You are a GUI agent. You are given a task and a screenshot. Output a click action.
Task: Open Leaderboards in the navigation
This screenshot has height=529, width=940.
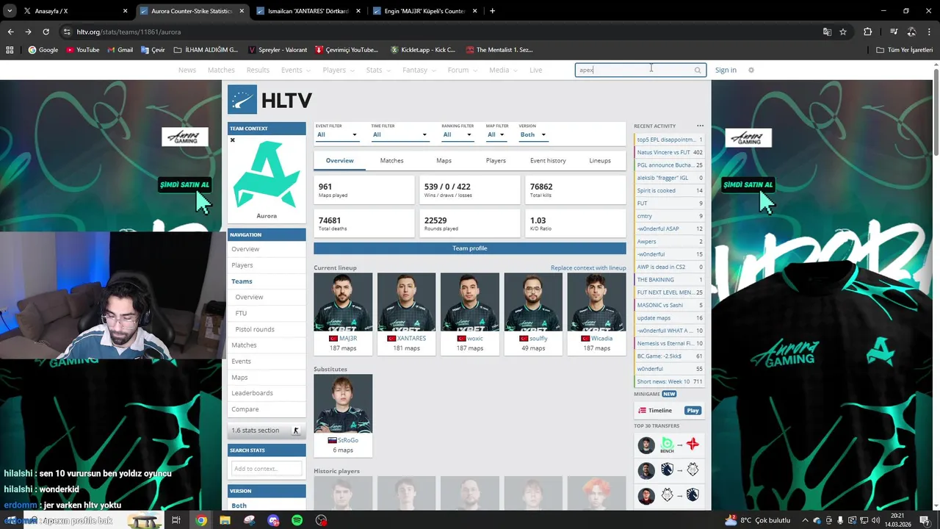pos(252,393)
